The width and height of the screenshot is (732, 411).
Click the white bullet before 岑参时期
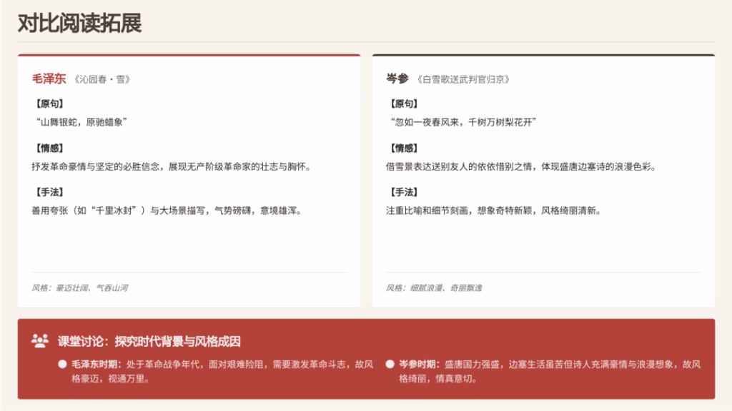click(x=390, y=364)
